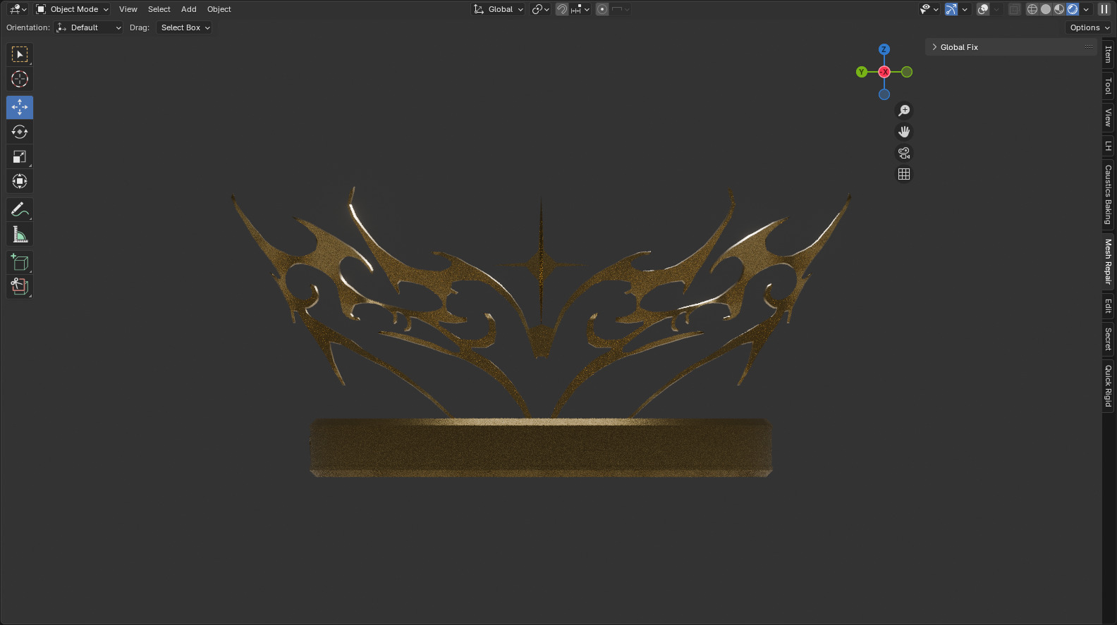
Task: Switch to the Caustics Baking tab
Action: [1109, 194]
